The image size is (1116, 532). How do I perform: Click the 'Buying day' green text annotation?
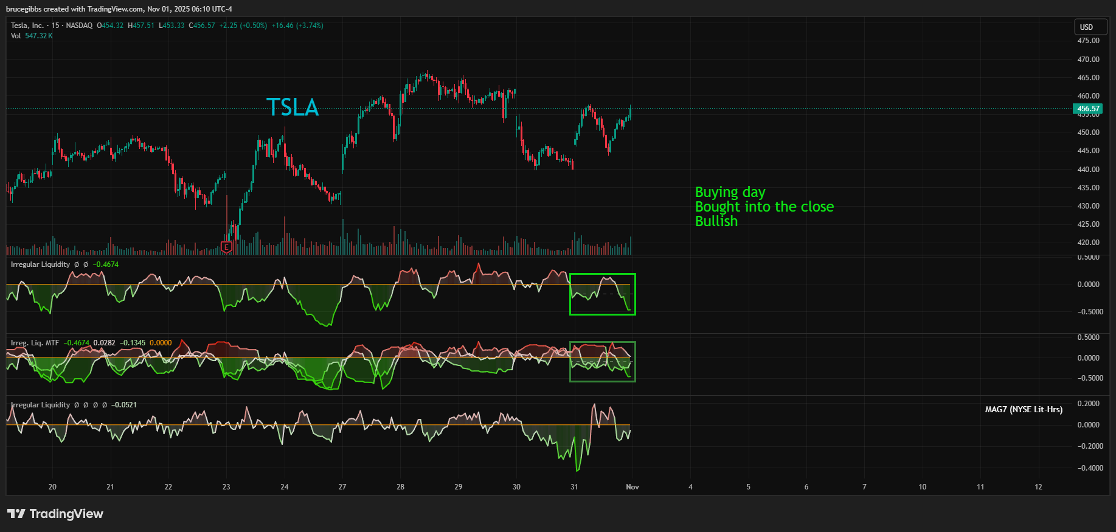point(730,192)
